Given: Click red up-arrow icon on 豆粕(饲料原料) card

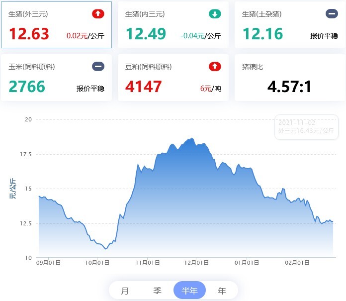Looking at the screenshot, I should [215, 67].
